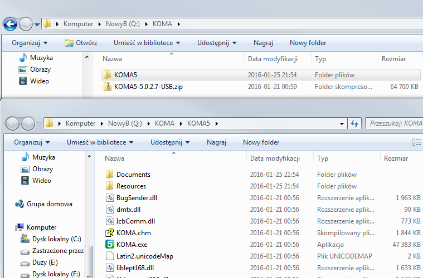The height and width of the screenshot is (278, 423).
Task: Click the Resources folder icon
Action: coord(110,186)
